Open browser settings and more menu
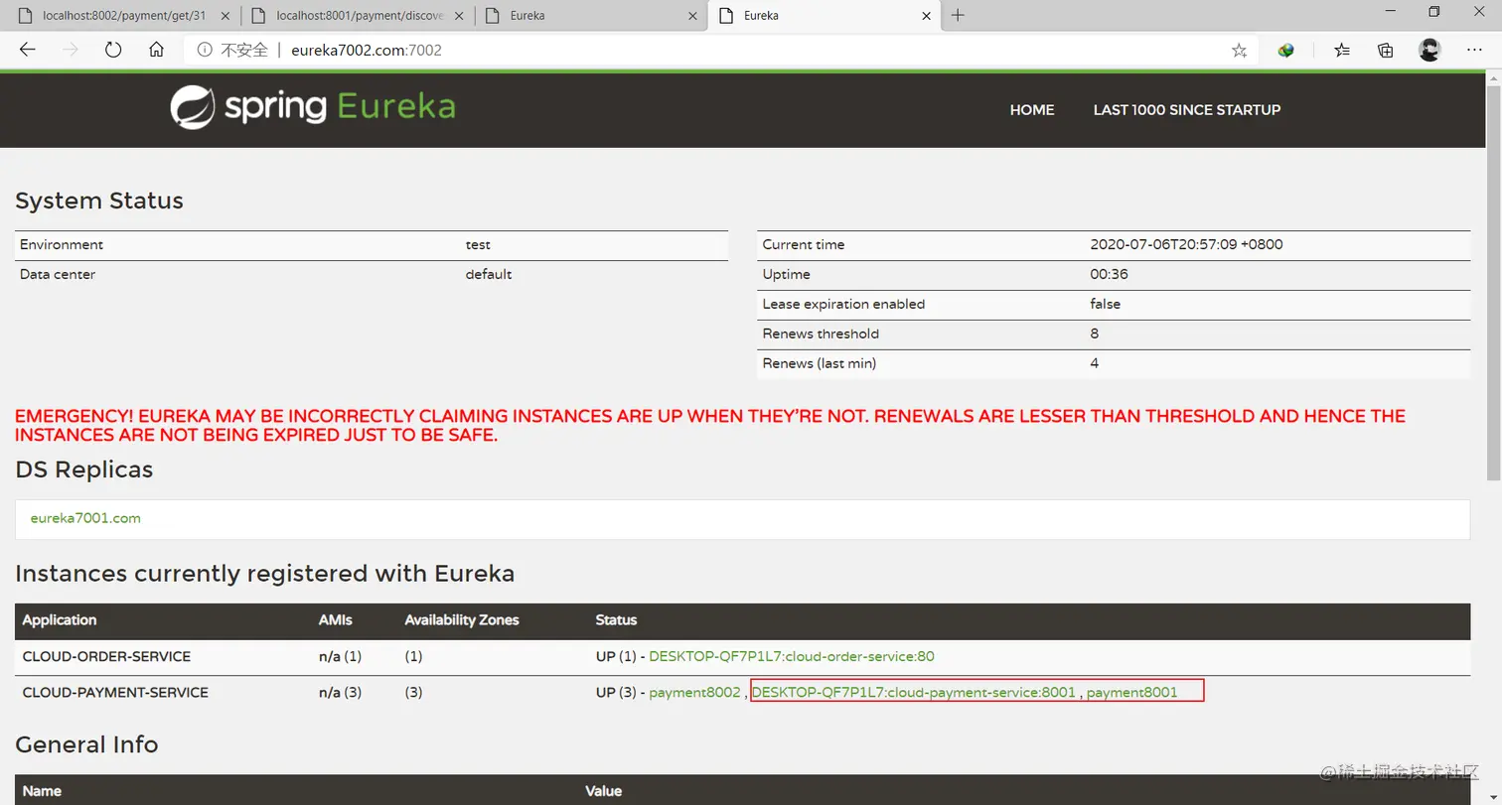 [1474, 50]
